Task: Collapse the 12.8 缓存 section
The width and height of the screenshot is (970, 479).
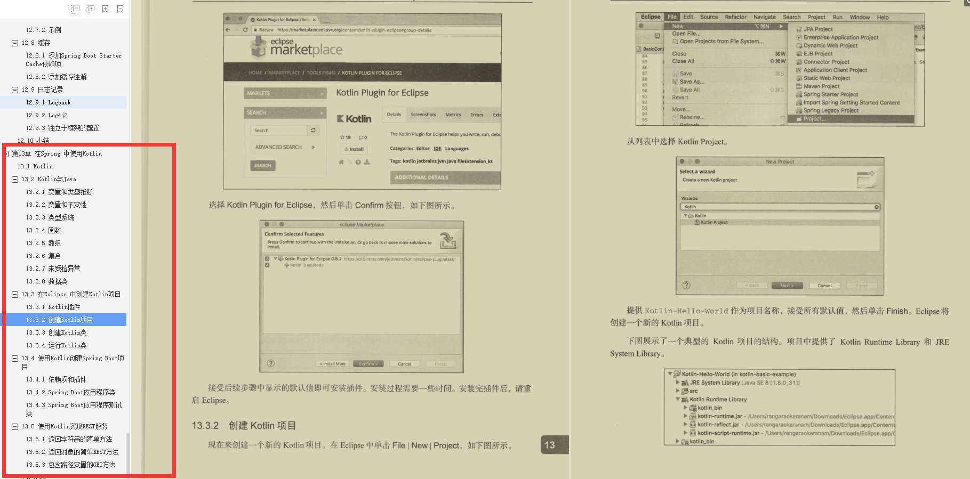Action: pyautogui.click(x=15, y=43)
